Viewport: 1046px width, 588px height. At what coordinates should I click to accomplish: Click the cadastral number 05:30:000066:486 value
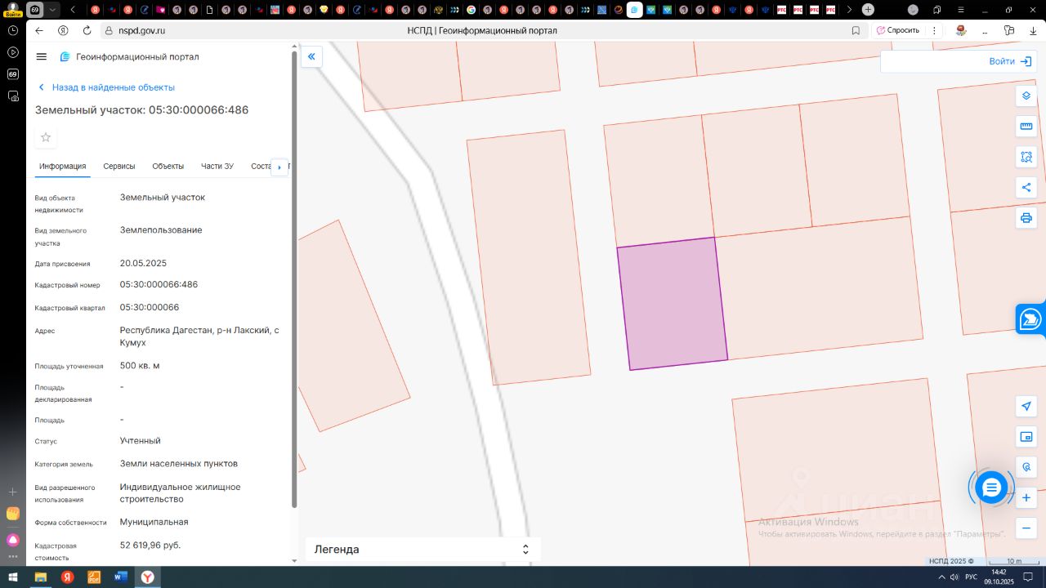(x=159, y=285)
